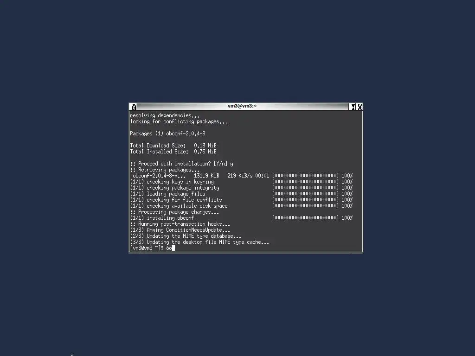The width and height of the screenshot is (475, 356).
Task: Click the 'installing obconf' progress bar
Action: [305, 218]
